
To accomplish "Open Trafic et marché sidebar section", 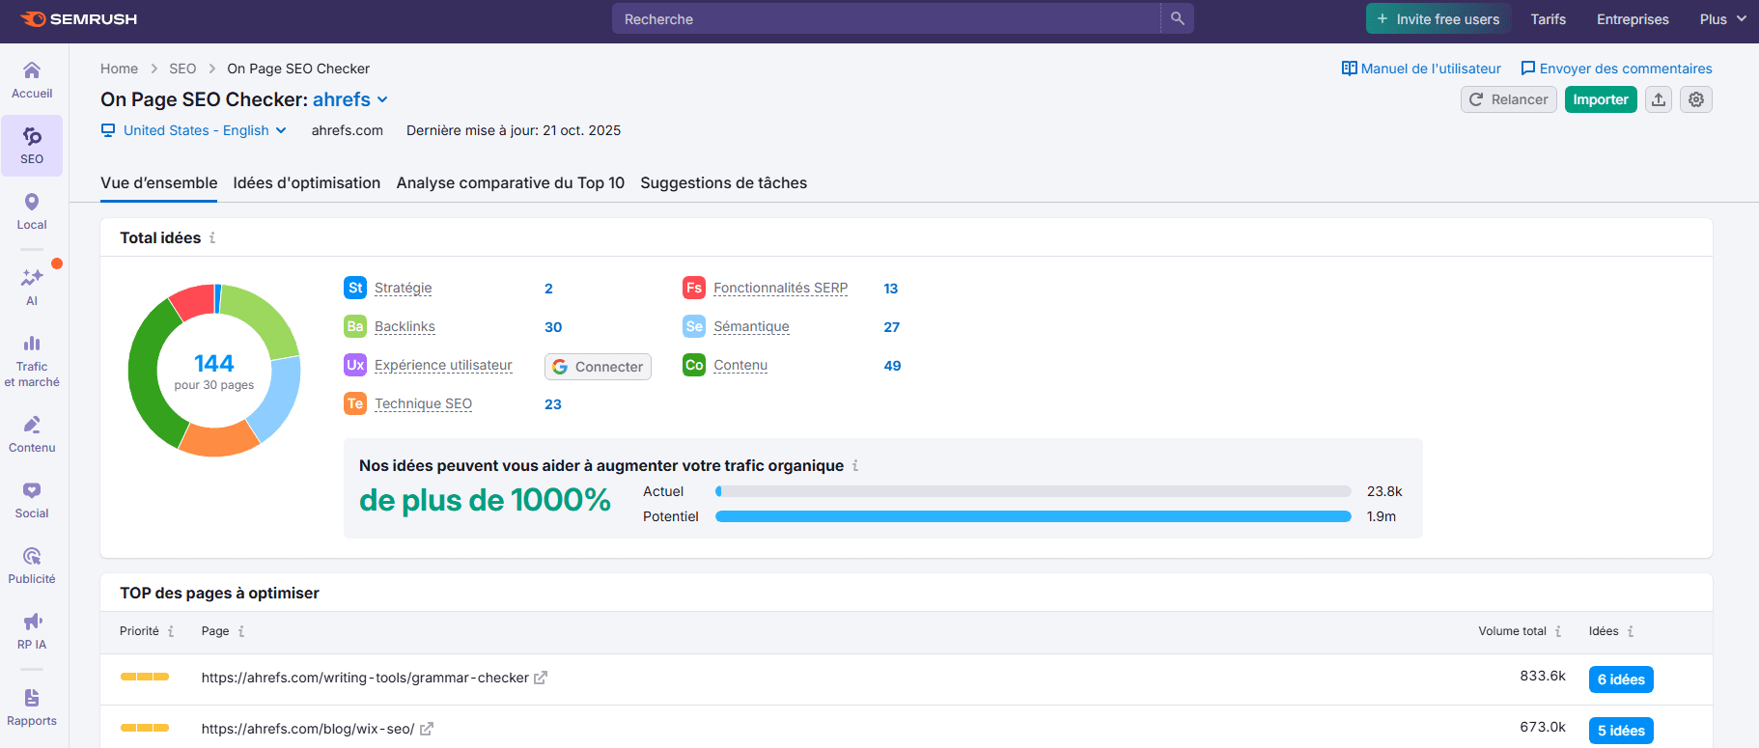I will (32, 361).
